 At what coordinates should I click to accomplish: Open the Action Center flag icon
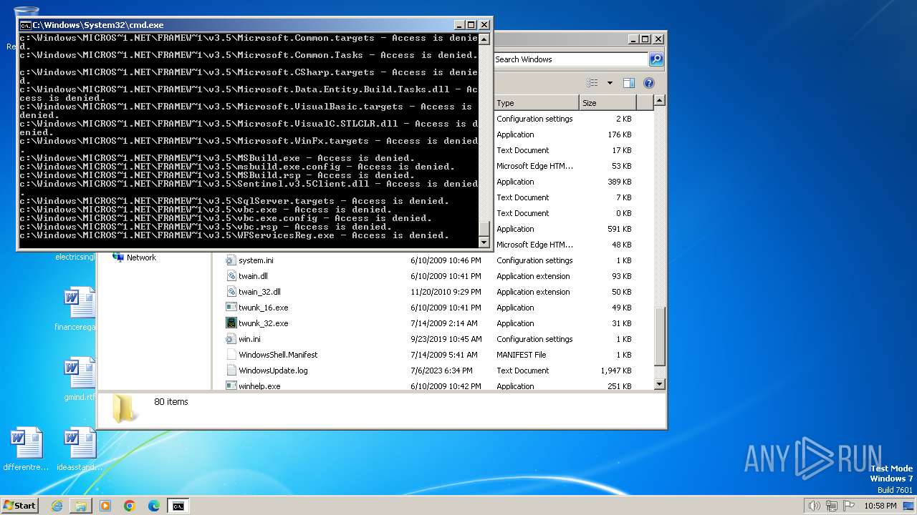pos(849,506)
